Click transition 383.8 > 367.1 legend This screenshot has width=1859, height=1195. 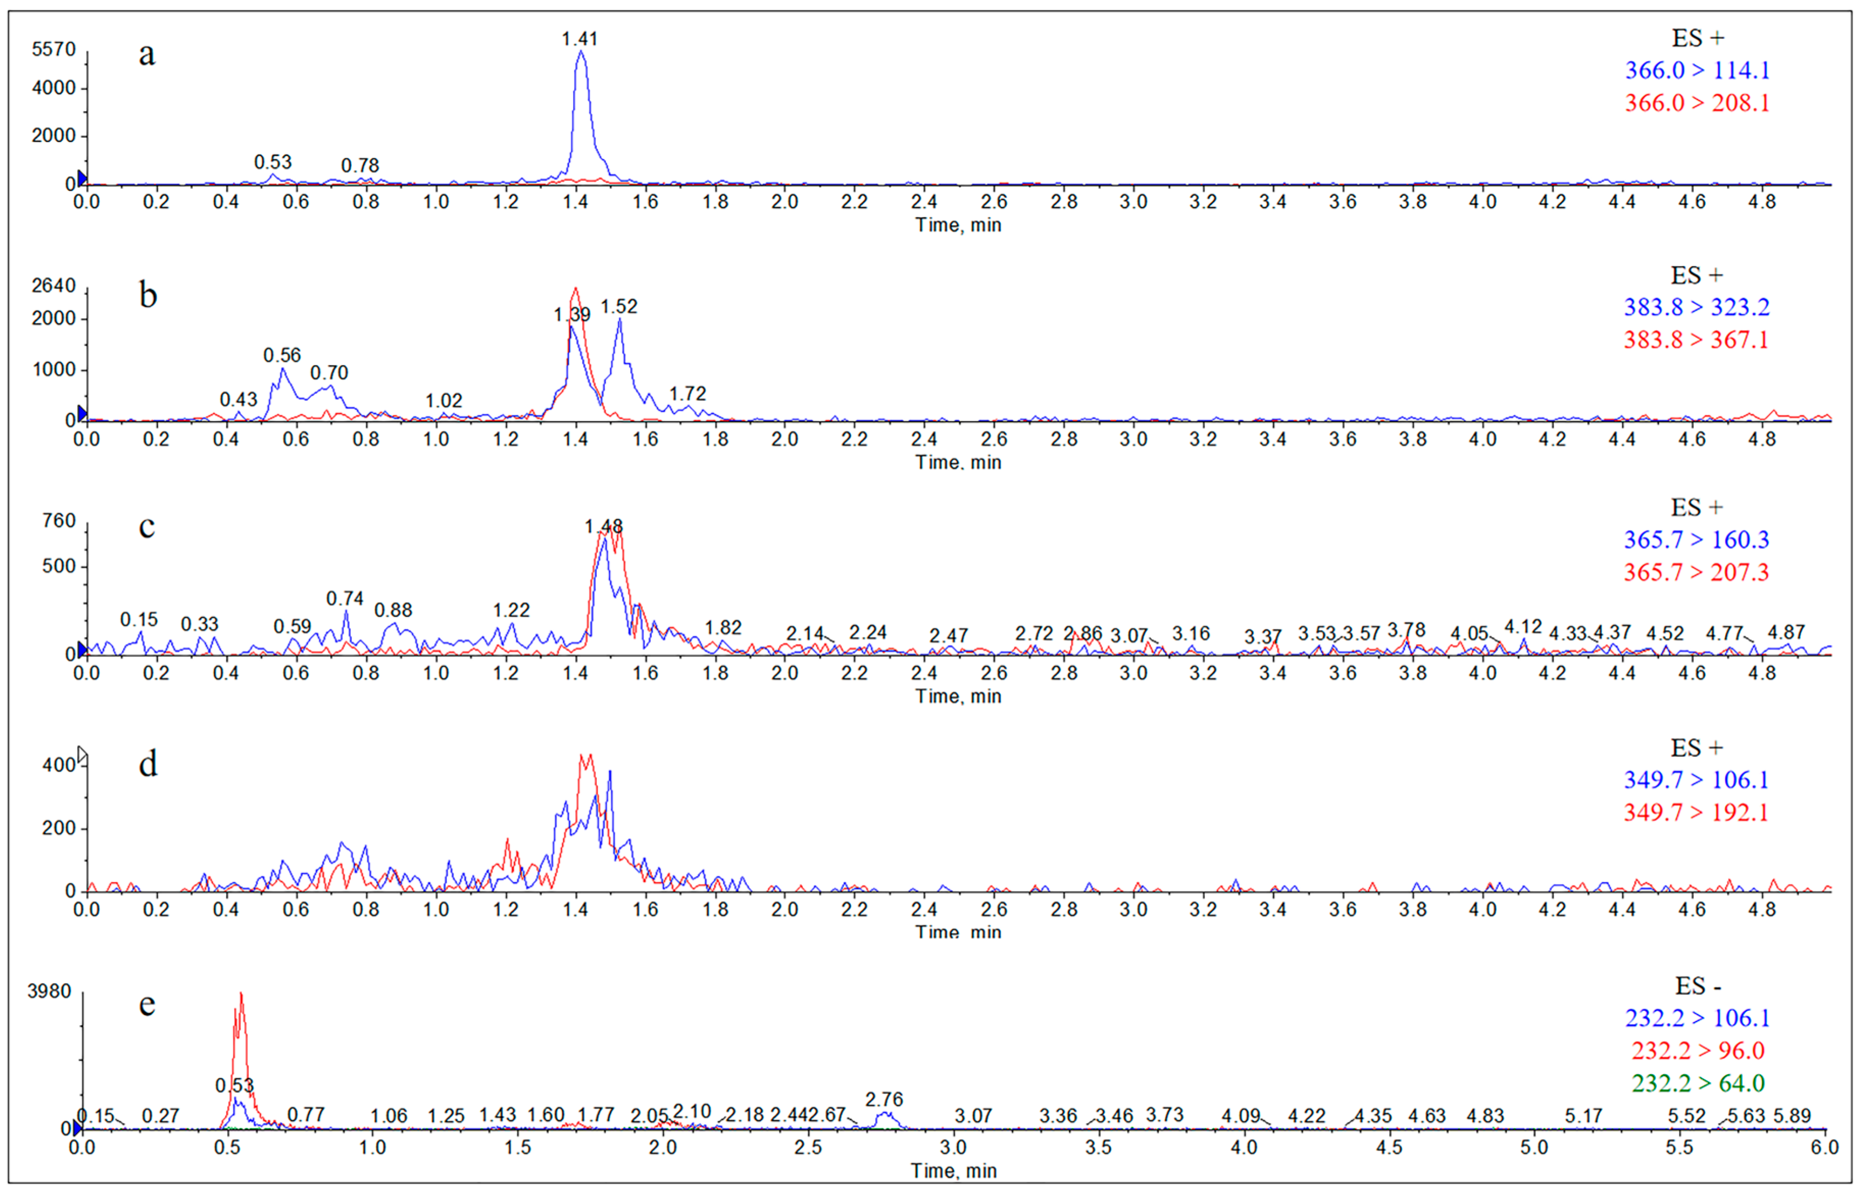click(1696, 340)
